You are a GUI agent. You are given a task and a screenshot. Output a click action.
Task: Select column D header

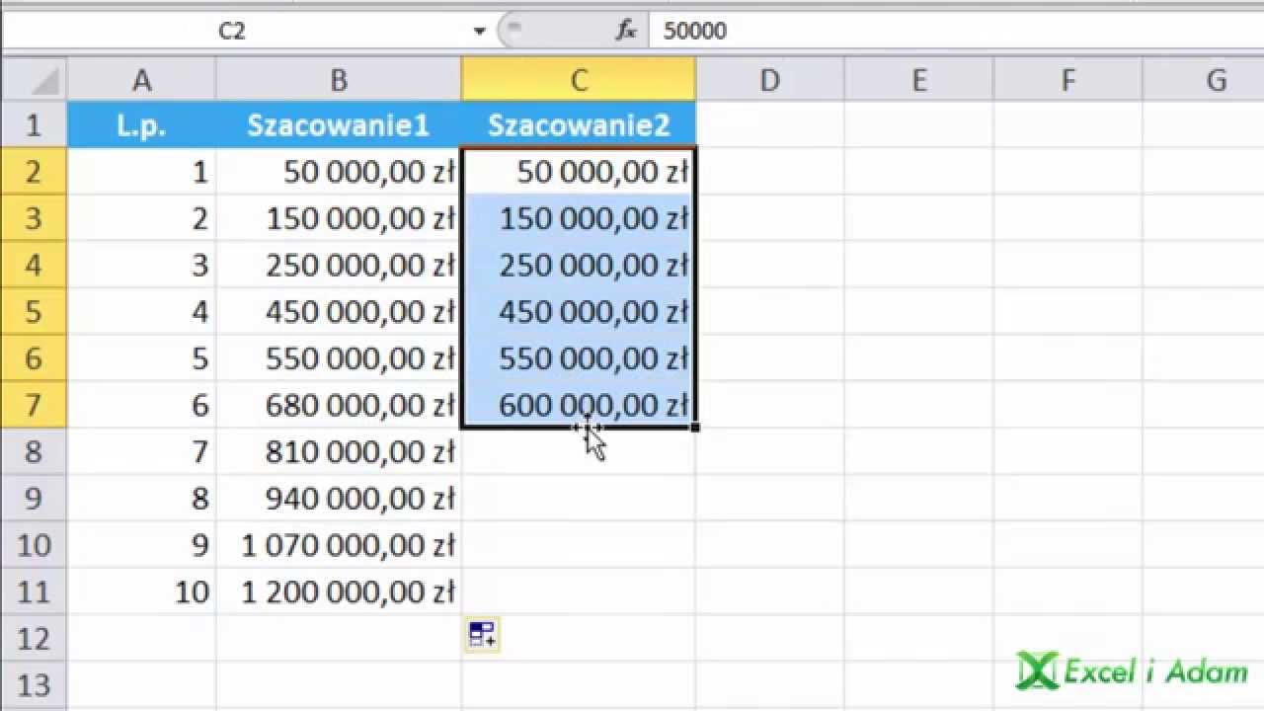tap(769, 80)
